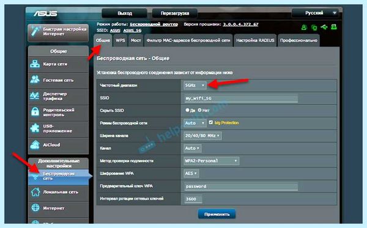The image size is (367, 228).
Task: Select Да radio for Скрыть SSID
Action: pos(187,110)
